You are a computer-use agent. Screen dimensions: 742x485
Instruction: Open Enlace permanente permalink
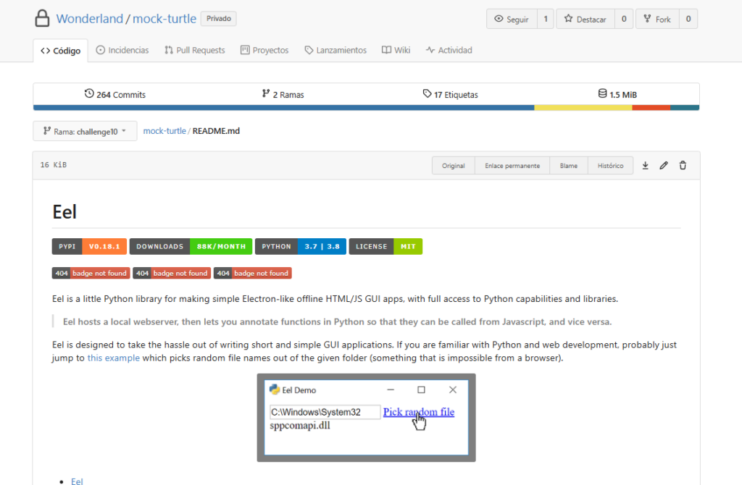[x=512, y=166]
